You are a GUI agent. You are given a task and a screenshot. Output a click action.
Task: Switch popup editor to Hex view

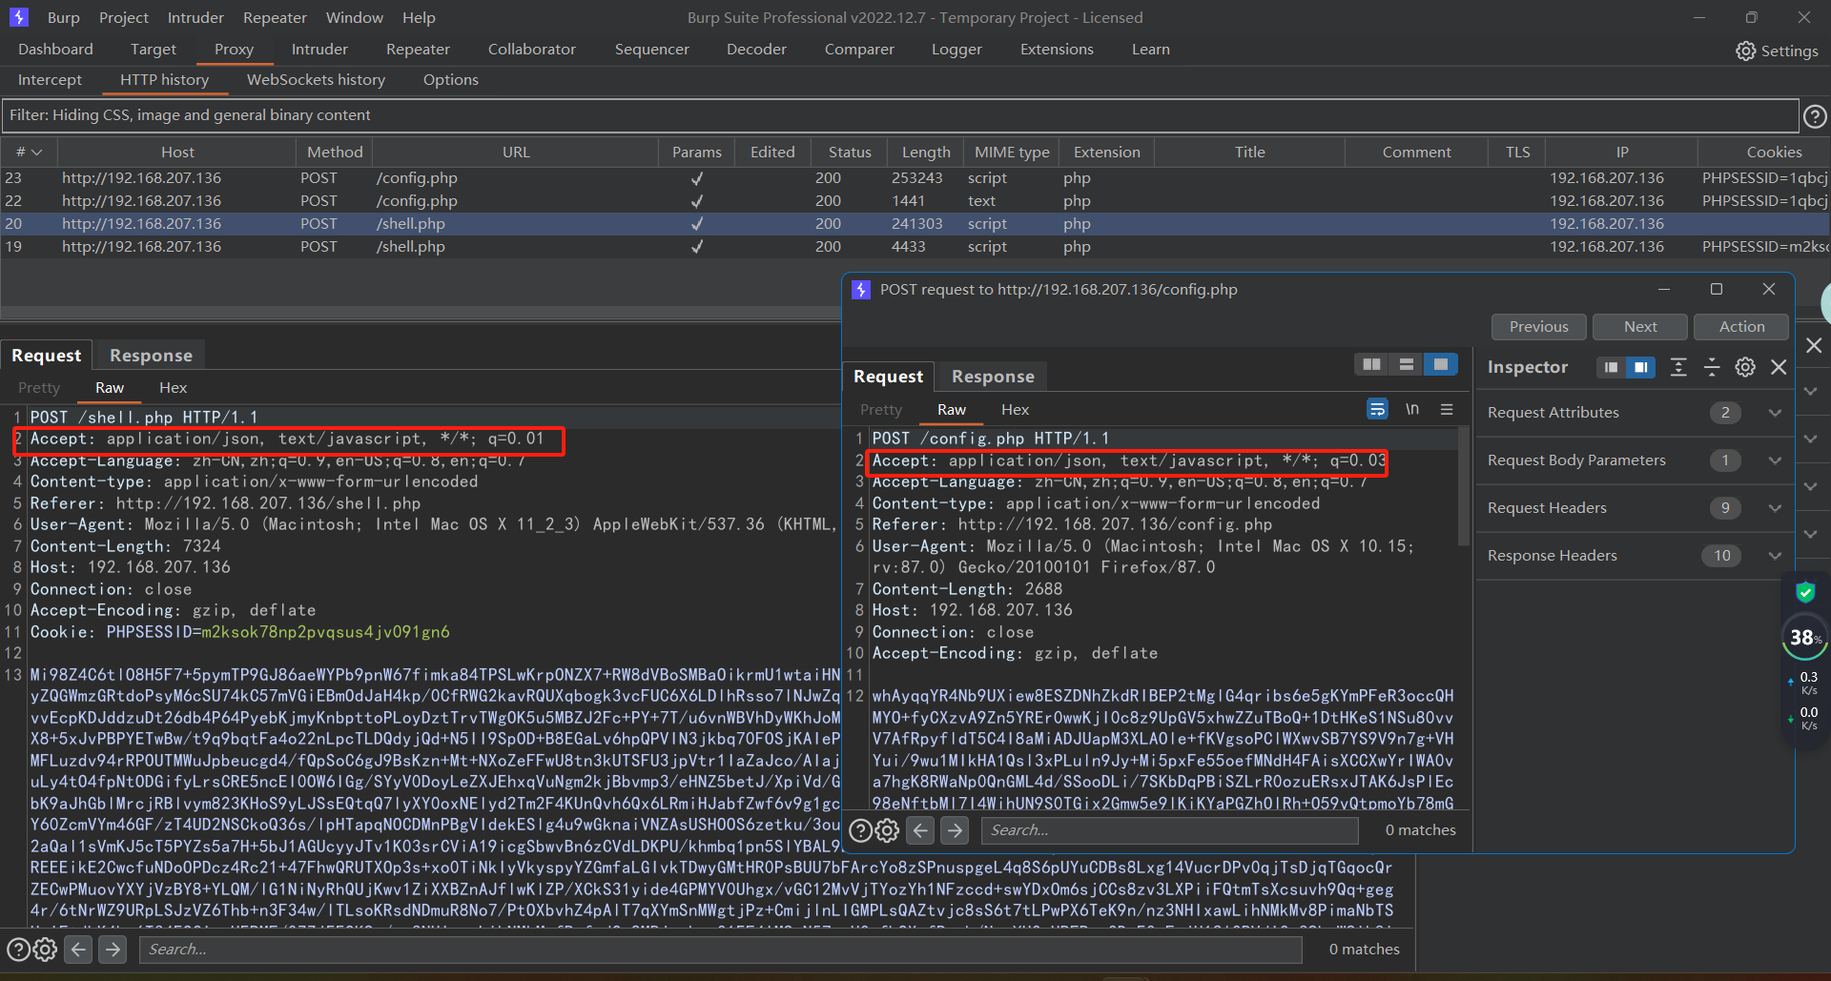1015,410
